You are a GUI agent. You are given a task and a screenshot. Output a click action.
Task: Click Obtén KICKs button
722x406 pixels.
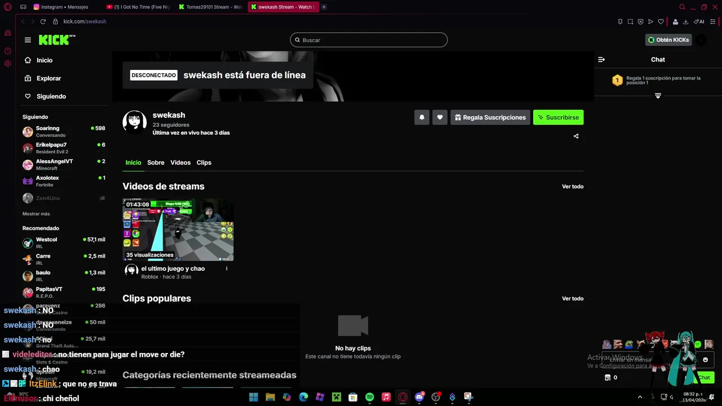(x=668, y=40)
